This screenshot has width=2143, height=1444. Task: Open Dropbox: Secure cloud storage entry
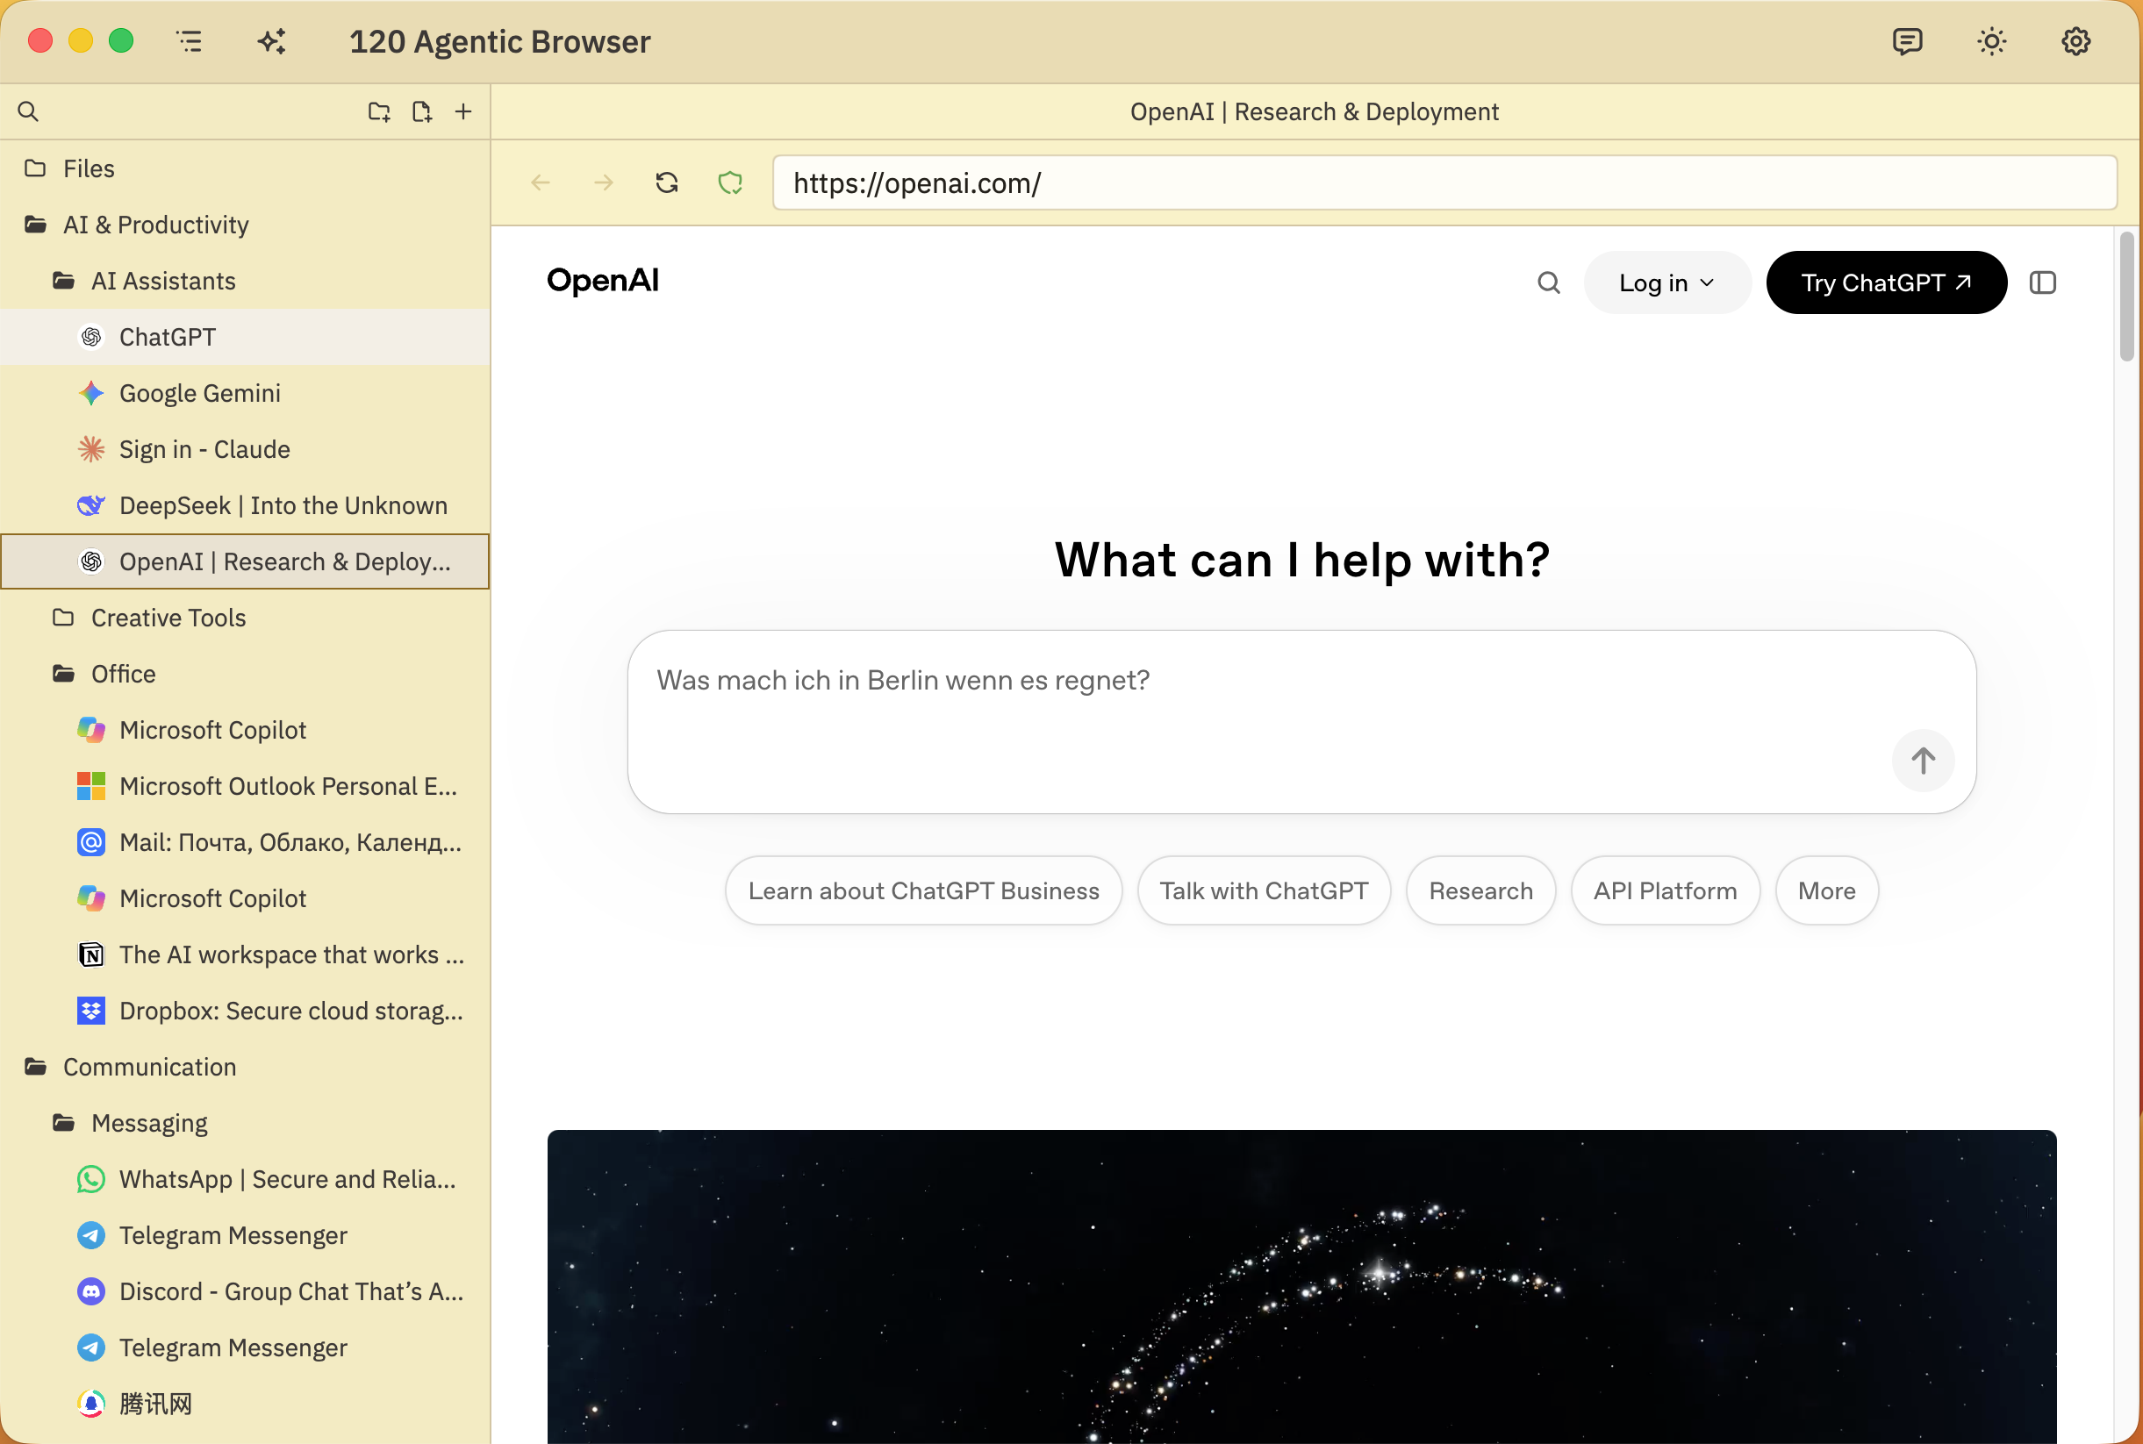[245, 1012]
